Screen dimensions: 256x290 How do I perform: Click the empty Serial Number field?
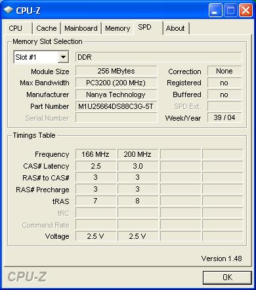pos(116,117)
